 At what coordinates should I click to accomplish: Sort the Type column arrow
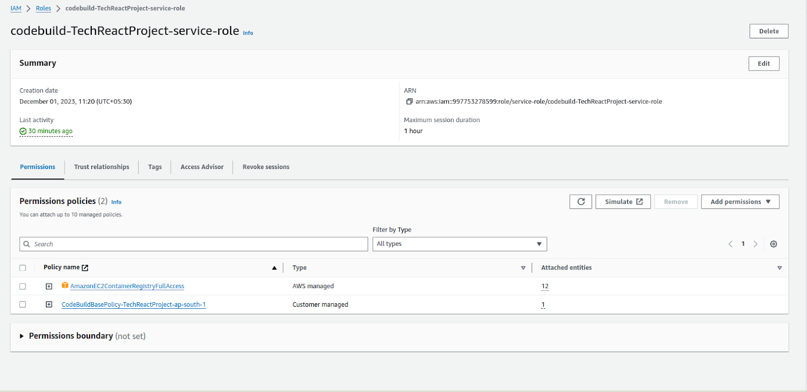[523, 268]
